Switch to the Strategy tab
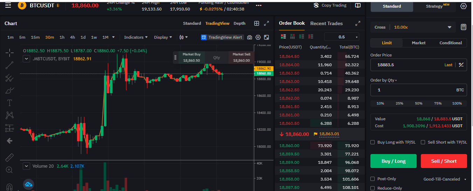Screen dimensions: 473x191 click(x=434, y=6)
